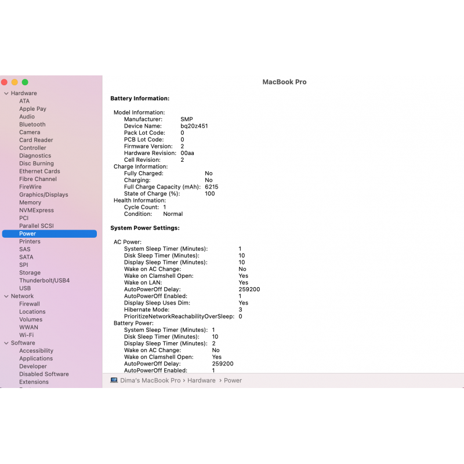Select Bluetooth in the sidebar

click(32, 125)
